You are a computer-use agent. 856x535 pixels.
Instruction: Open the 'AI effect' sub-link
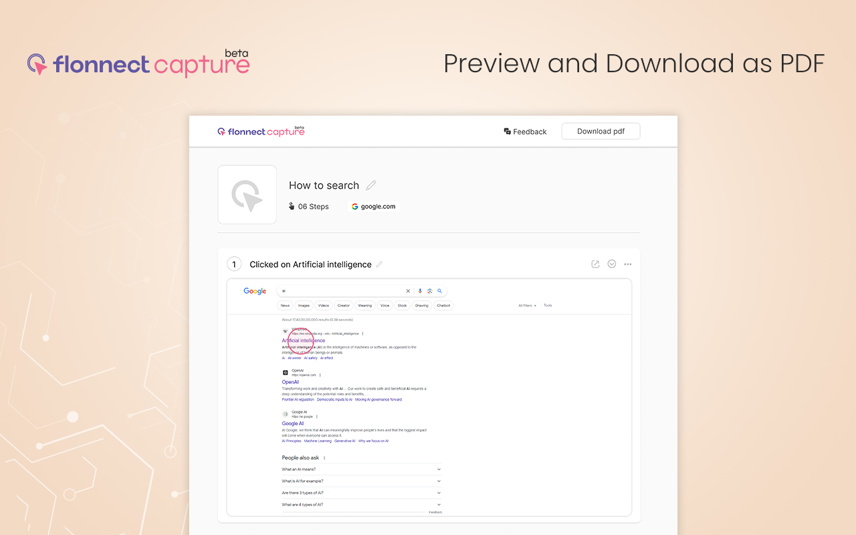pos(326,358)
